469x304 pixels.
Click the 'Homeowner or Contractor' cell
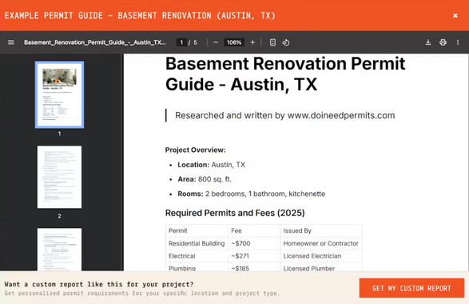[x=321, y=243]
